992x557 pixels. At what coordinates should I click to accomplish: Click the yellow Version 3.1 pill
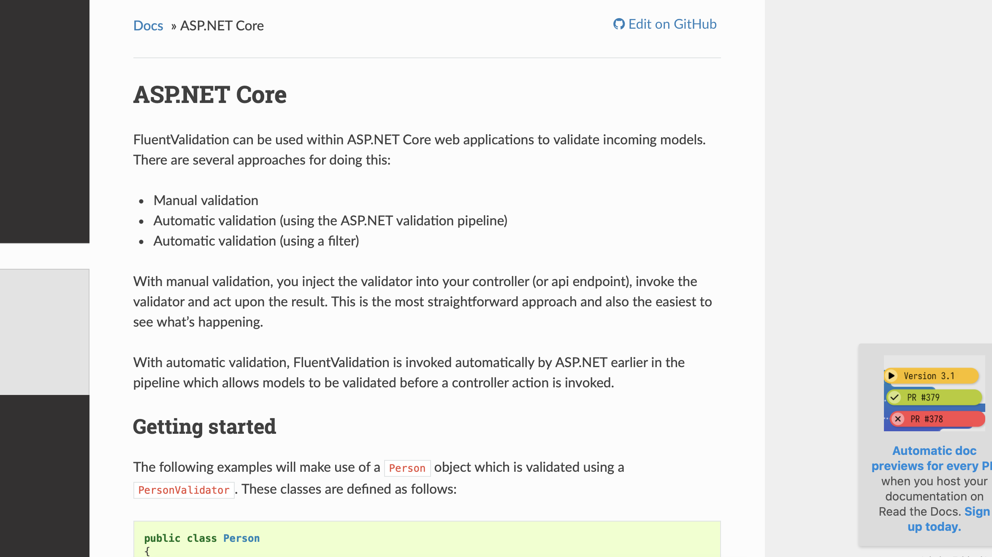point(933,376)
